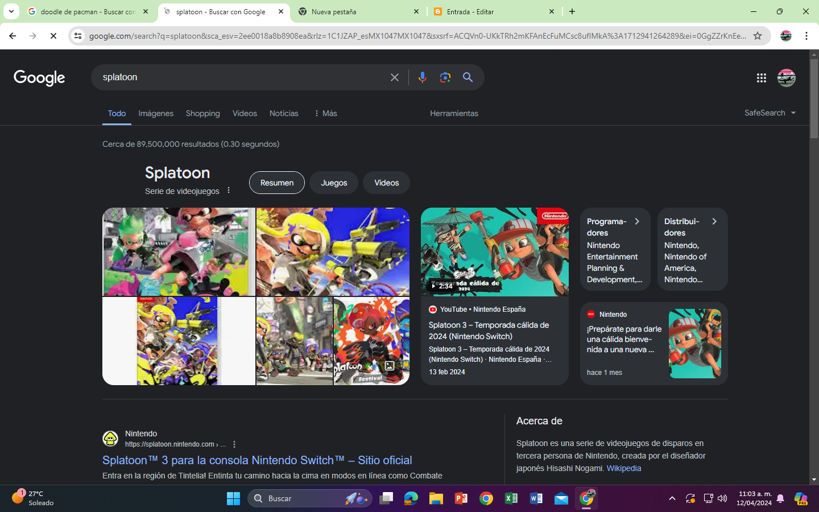Image resolution: width=819 pixels, height=512 pixels.
Task: Open the notifications bell
Action: point(780,498)
